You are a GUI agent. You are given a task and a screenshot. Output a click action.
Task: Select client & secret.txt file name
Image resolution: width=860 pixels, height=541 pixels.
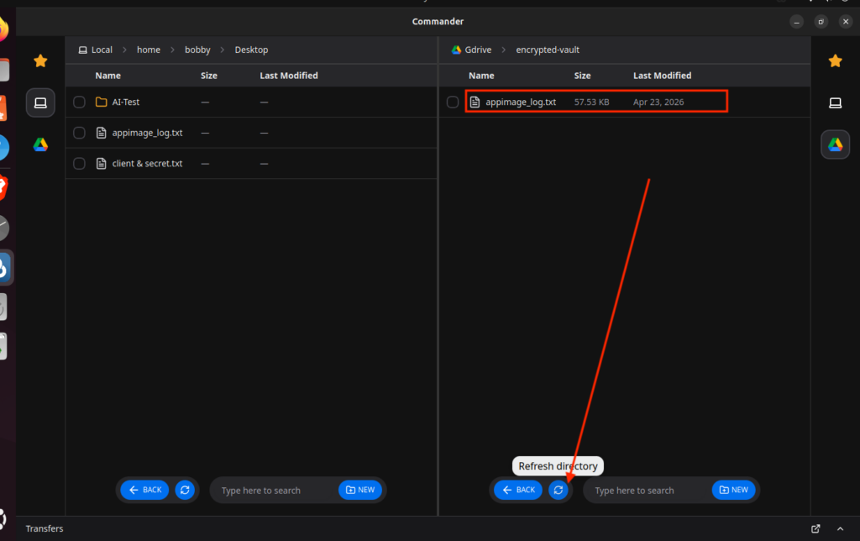click(x=147, y=164)
